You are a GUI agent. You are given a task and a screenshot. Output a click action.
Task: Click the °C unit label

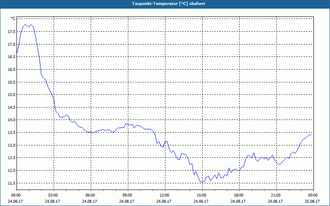(13, 19)
